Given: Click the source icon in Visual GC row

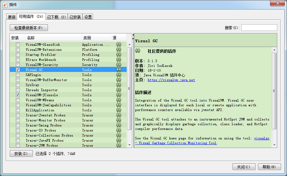Looking at the screenshot, I should pos(119,70).
